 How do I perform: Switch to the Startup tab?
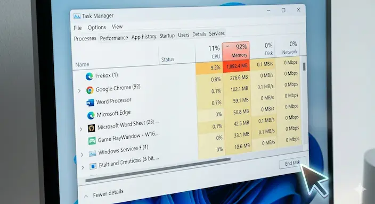167,36
